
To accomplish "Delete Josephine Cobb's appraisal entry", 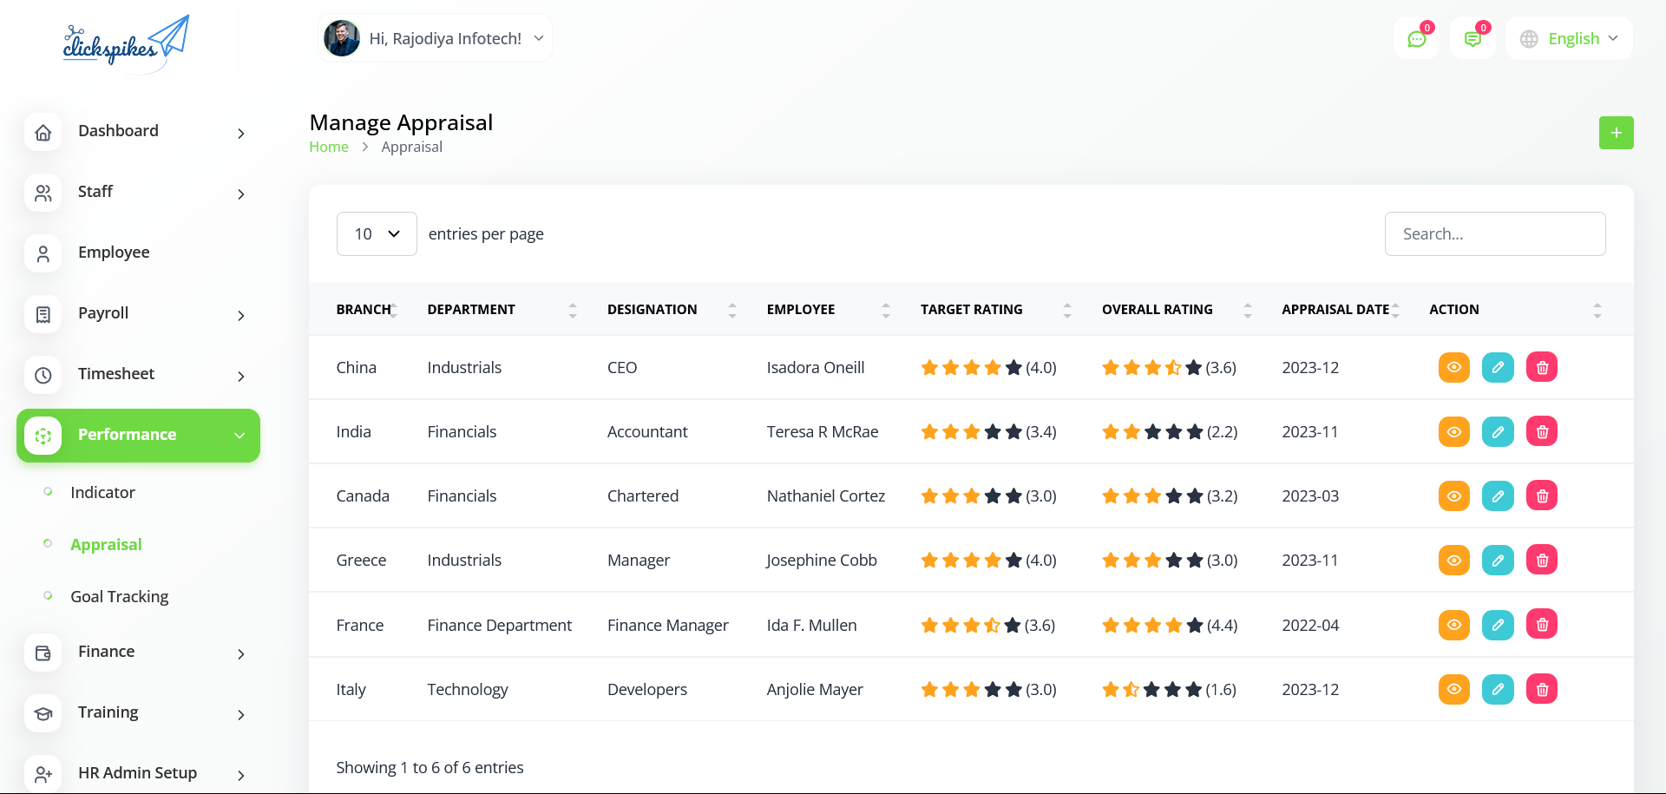I will pyautogui.click(x=1542, y=560).
